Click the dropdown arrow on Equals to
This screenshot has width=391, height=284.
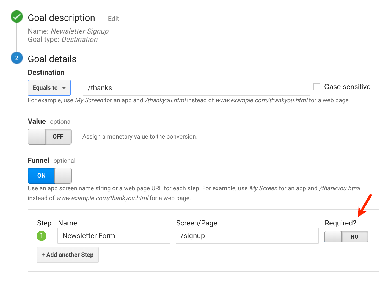(x=64, y=87)
